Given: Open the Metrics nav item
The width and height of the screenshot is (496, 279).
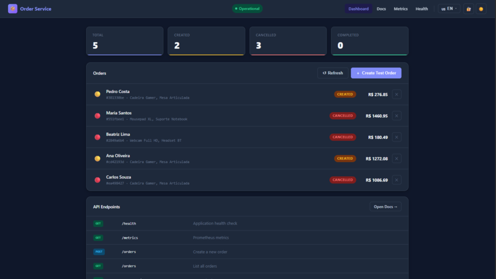Looking at the screenshot, I should coord(401,9).
